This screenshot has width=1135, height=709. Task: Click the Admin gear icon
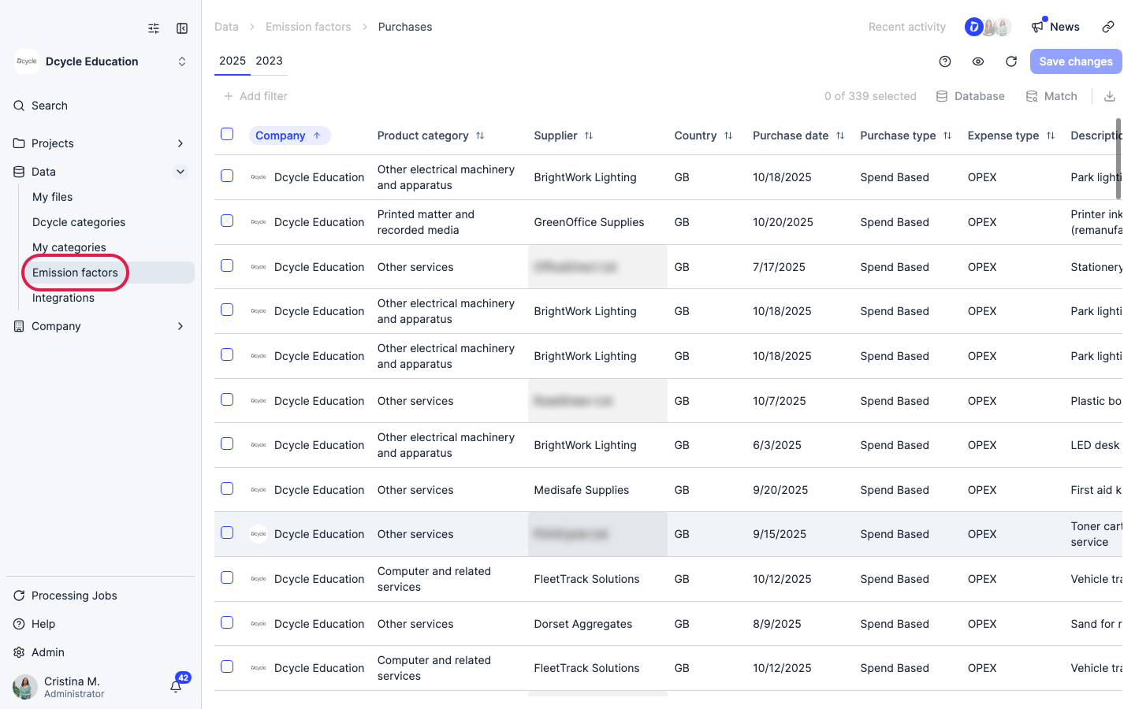tap(19, 652)
